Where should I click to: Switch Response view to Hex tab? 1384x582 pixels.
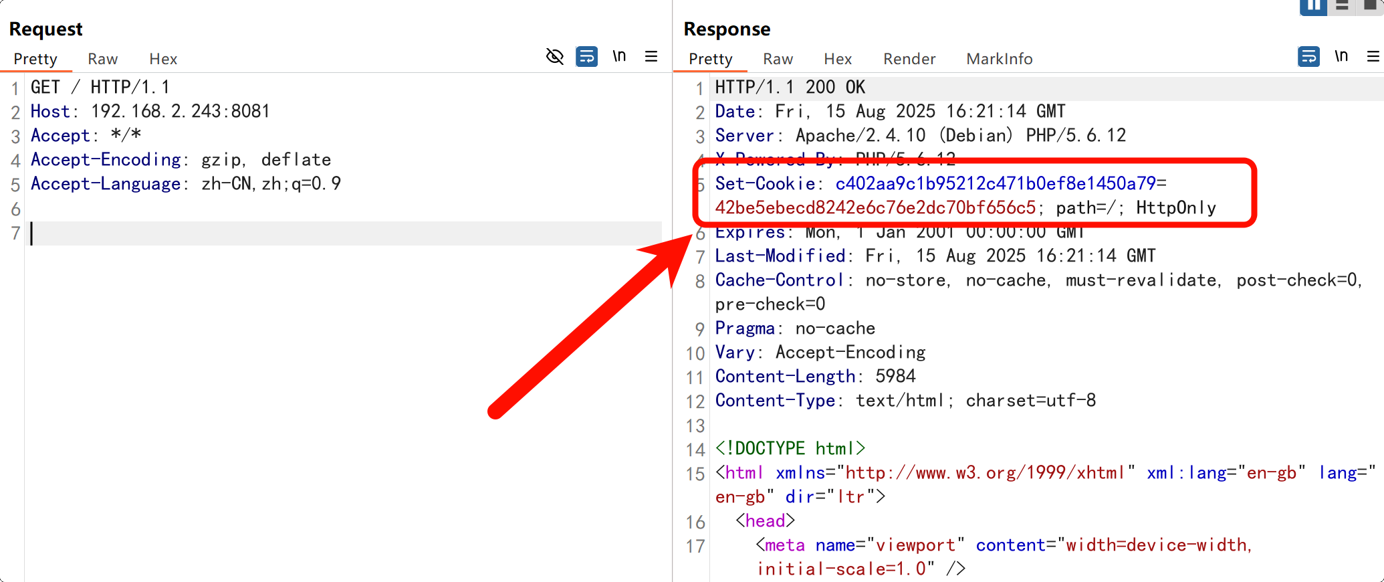[x=838, y=59]
